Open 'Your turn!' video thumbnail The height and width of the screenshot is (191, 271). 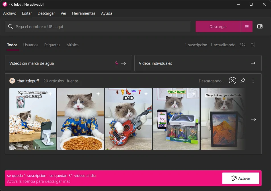point(176,119)
